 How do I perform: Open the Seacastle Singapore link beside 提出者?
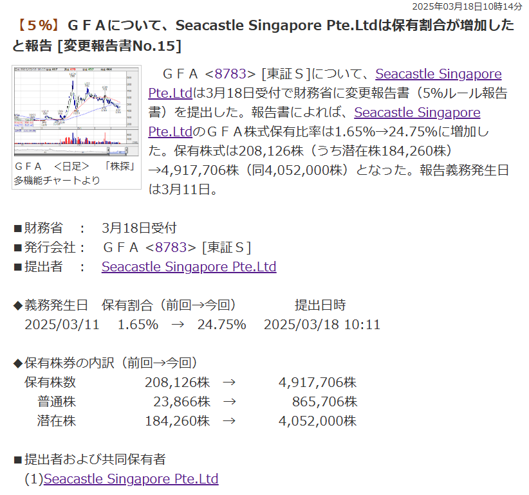click(x=189, y=267)
